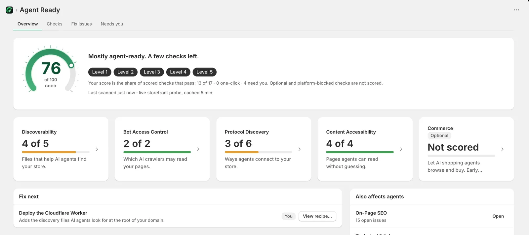Click the 3 of 6 score text
529x235 pixels.
tap(238, 144)
